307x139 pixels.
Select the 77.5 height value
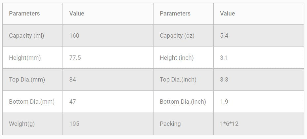tap(75, 58)
